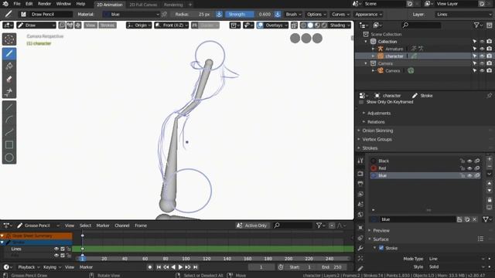Toggle visibility of character object in outliner

point(482,56)
